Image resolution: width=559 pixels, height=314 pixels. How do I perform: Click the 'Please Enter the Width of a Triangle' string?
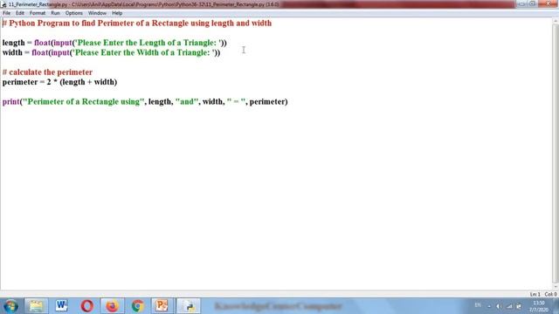142,52
